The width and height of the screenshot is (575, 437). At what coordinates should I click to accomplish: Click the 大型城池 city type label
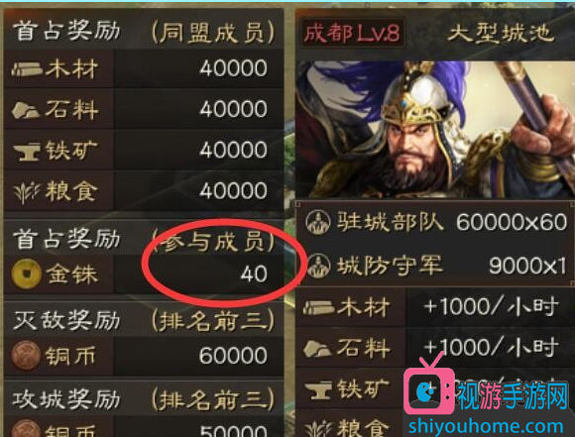500,34
